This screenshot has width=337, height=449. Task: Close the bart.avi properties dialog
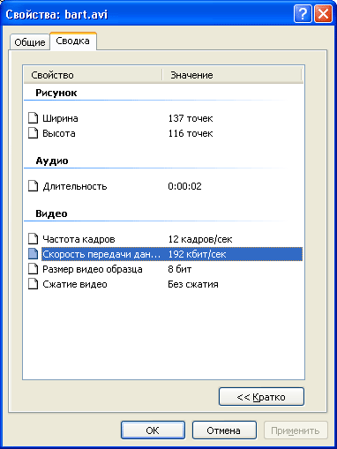click(323, 14)
